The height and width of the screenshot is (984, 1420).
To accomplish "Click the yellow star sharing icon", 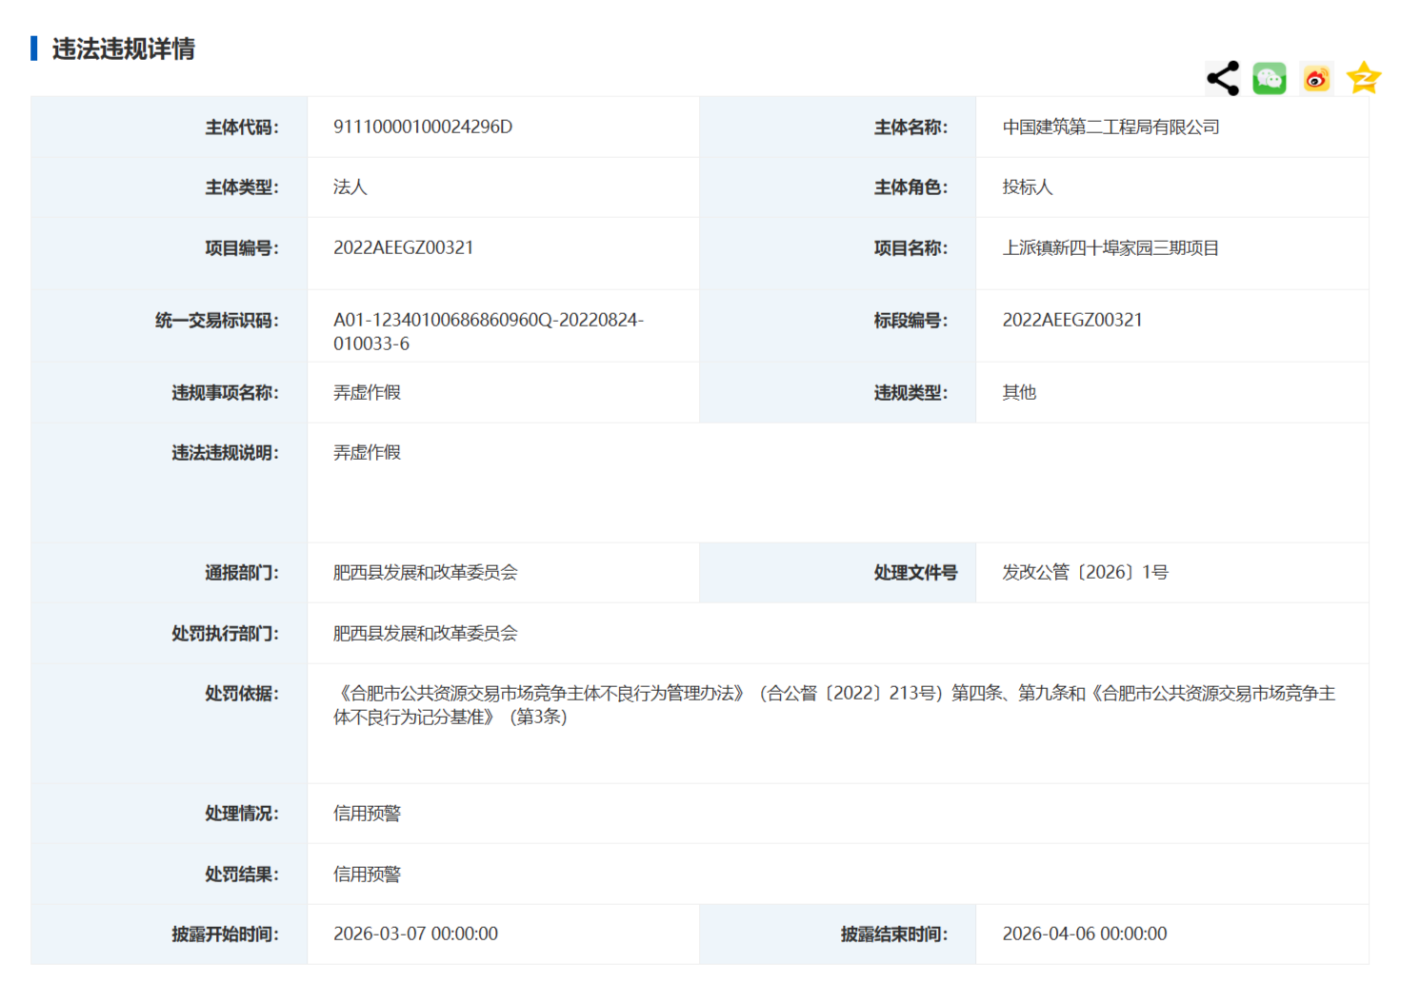I will [x=1365, y=77].
